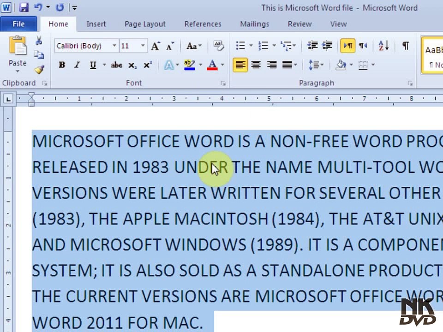Click the Calibri (Body) font name field

coord(83,46)
